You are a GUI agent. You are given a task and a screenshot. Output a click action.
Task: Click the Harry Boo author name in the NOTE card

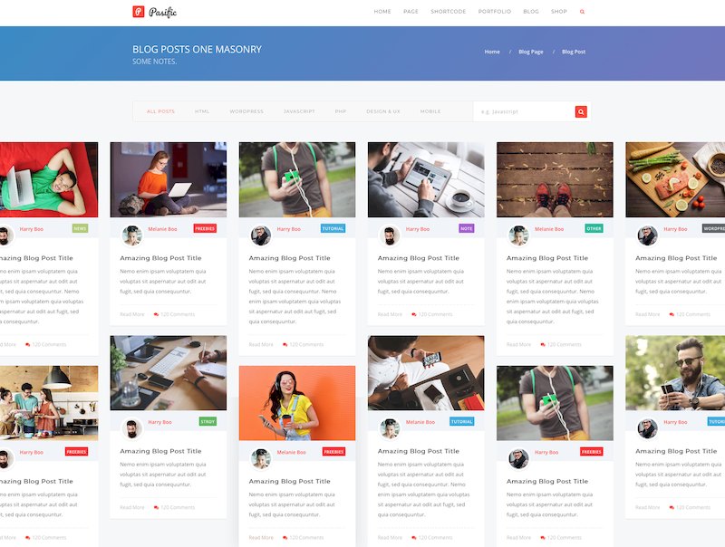coord(418,229)
